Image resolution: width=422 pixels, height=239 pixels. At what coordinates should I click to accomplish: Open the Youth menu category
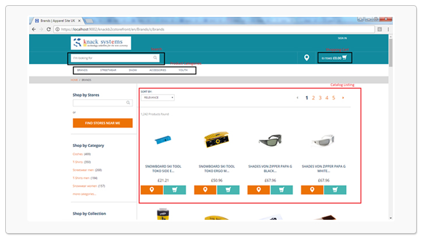[183, 70]
